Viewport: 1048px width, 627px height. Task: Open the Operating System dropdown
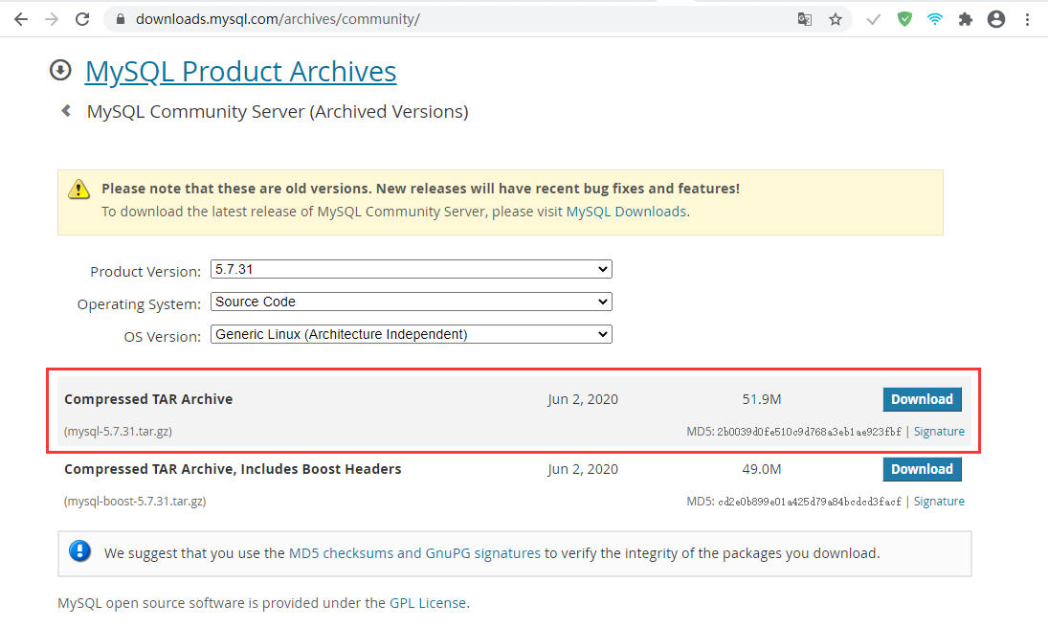[411, 302]
